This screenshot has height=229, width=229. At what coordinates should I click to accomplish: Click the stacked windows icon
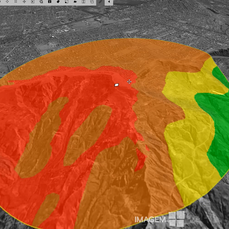92,2
